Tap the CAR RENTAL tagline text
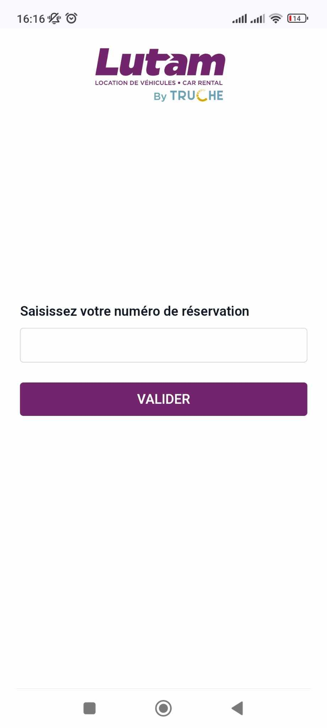The height and width of the screenshot is (728, 327). click(x=202, y=83)
